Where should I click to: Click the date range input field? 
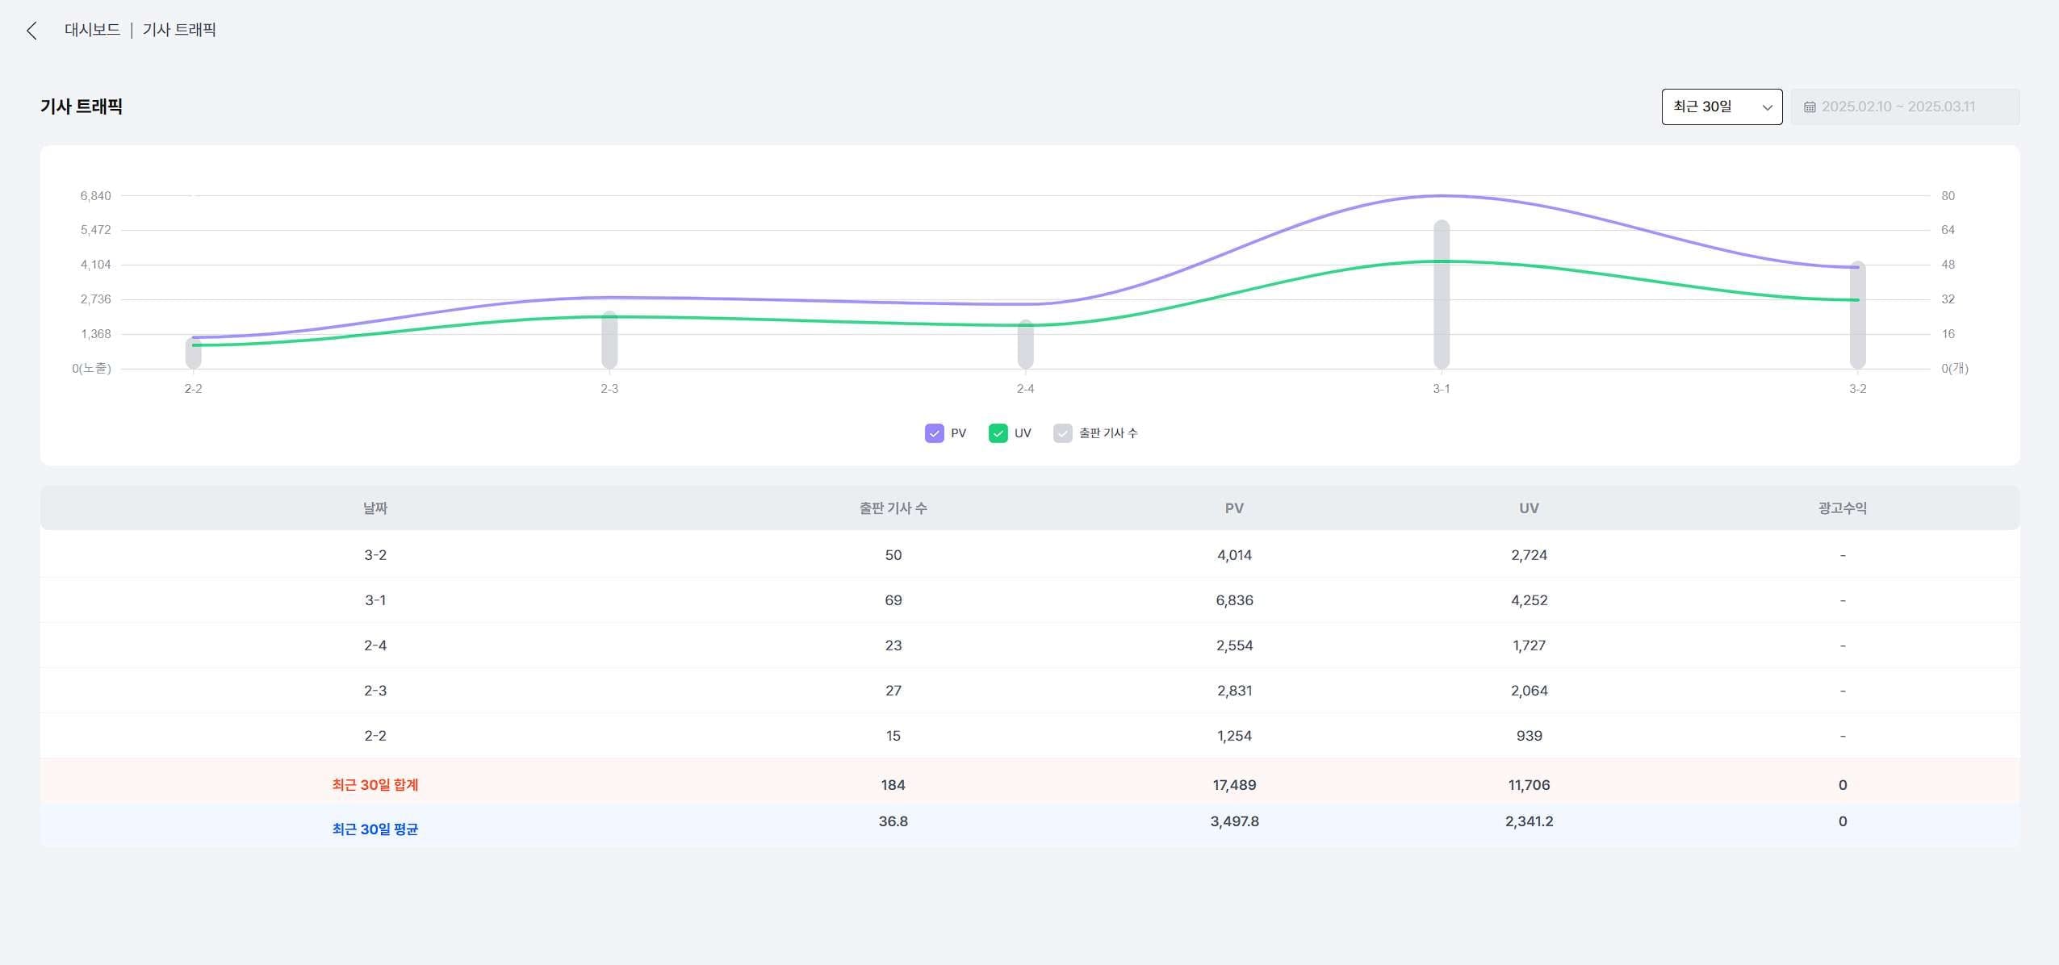pyautogui.click(x=1905, y=107)
